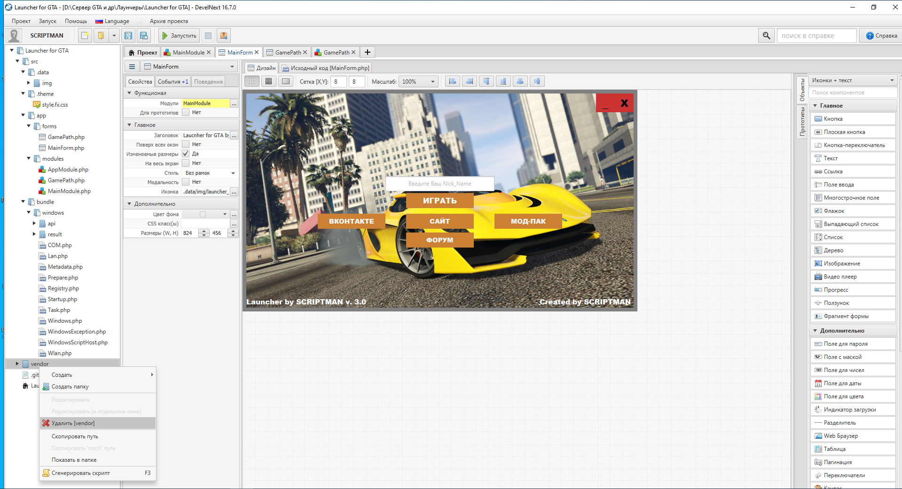Click the ellipsis button for Иконка
The height and width of the screenshot is (489, 902).
[x=234, y=192]
